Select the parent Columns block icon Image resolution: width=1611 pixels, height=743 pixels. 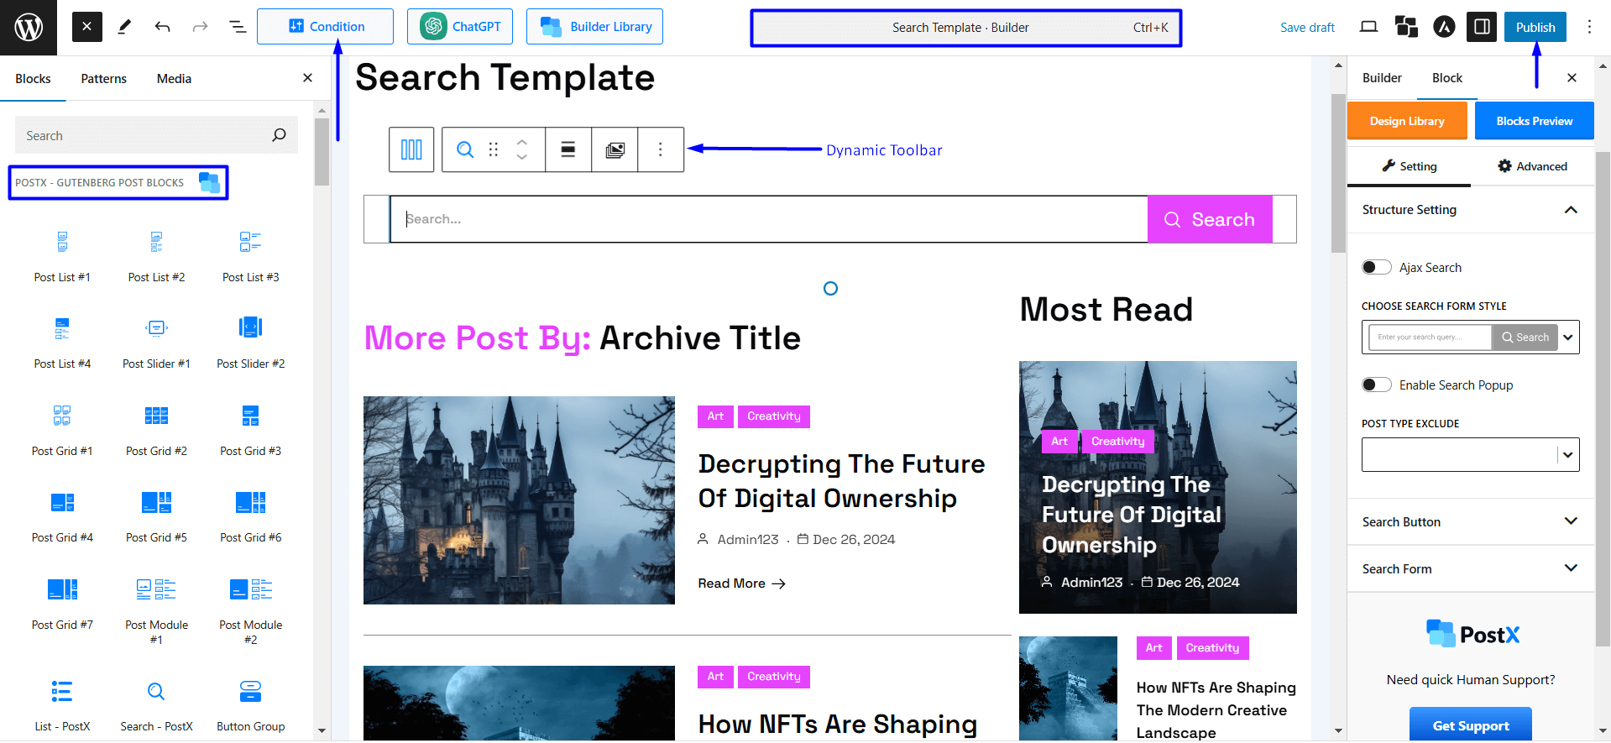[411, 149]
